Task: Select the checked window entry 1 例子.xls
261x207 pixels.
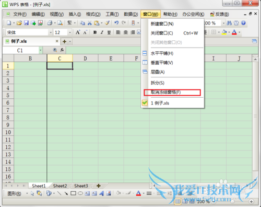Action: pyautogui.click(x=172, y=103)
